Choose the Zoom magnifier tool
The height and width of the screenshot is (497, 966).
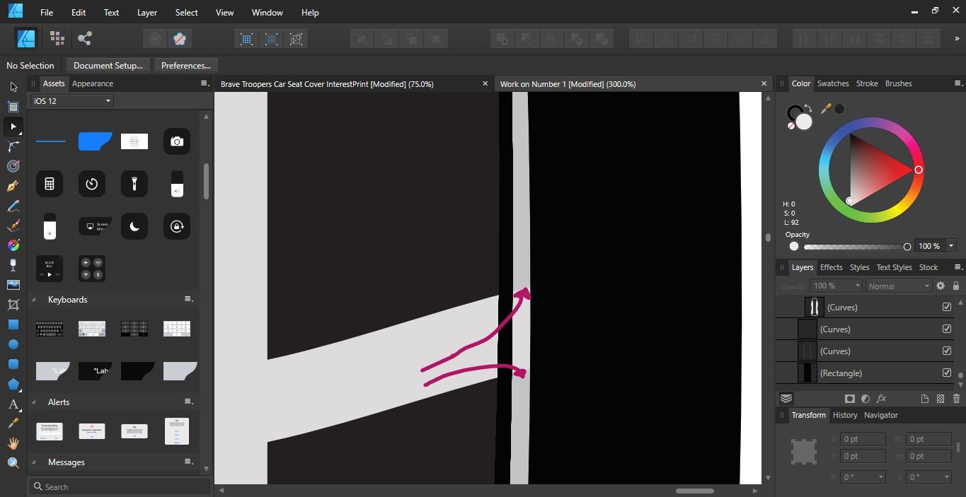pyautogui.click(x=13, y=463)
